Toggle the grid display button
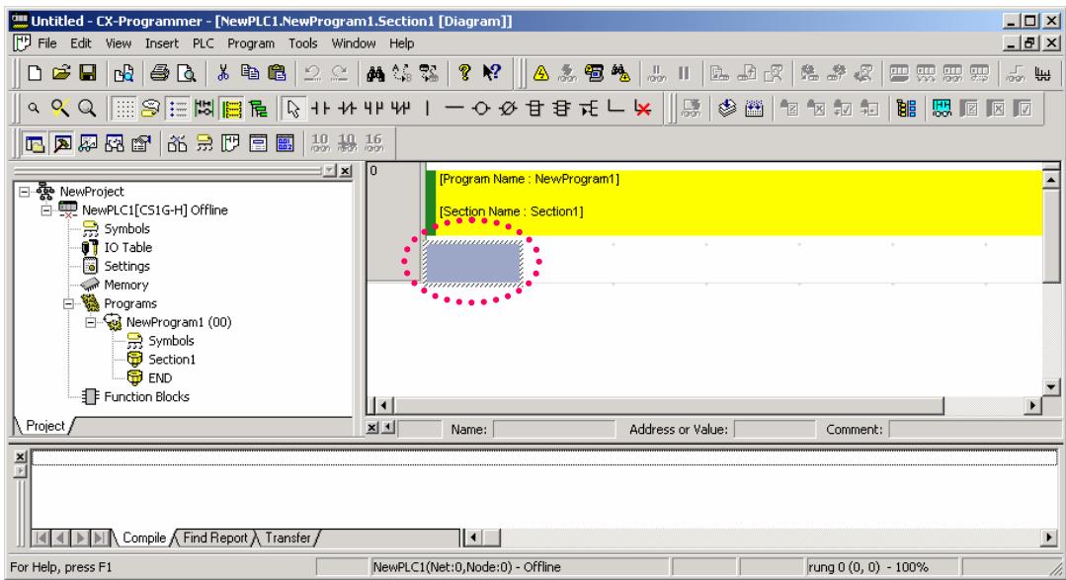The height and width of the screenshot is (580, 1066). point(123,108)
